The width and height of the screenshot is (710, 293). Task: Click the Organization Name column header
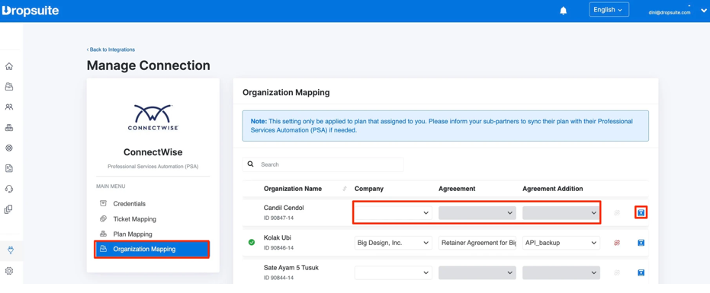coord(293,189)
